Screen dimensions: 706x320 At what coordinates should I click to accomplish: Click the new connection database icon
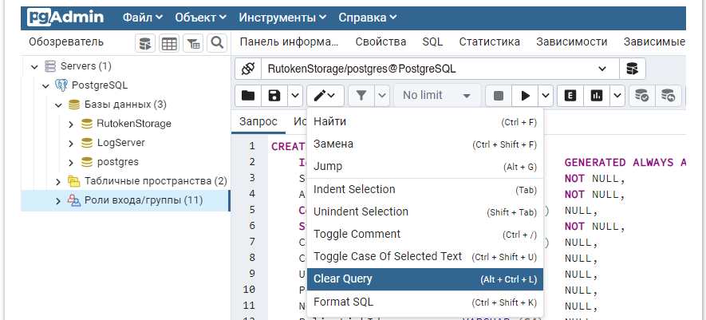click(632, 69)
